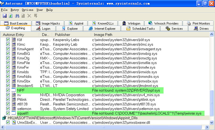The image size is (215, 130).
Task: Switch to the Winlogon tab
Action: click(131, 23)
